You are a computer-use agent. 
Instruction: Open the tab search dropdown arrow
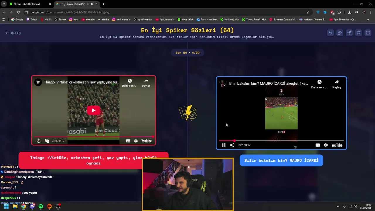point(4,4)
